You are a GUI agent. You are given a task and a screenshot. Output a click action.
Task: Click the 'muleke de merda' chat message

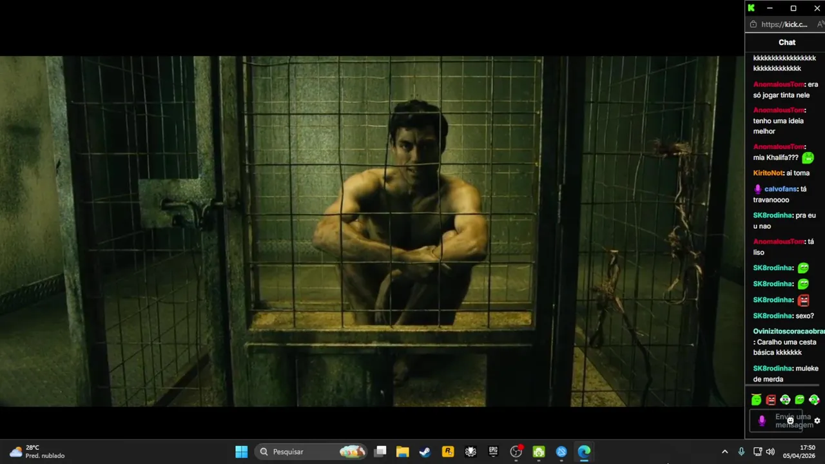click(x=786, y=374)
